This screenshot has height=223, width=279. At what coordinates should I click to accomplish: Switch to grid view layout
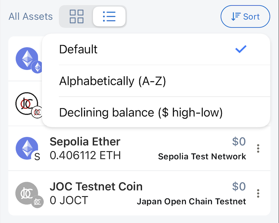click(76, 16)
